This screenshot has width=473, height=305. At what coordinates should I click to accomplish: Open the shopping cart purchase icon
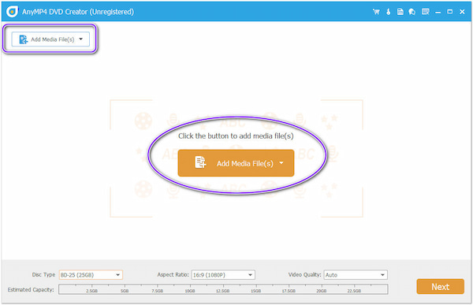click(x=376, y=12)
